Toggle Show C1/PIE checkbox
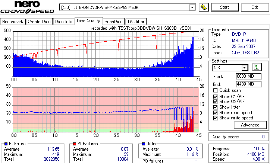This screenshot has width=270, height=164. click(x=215, y=97)
